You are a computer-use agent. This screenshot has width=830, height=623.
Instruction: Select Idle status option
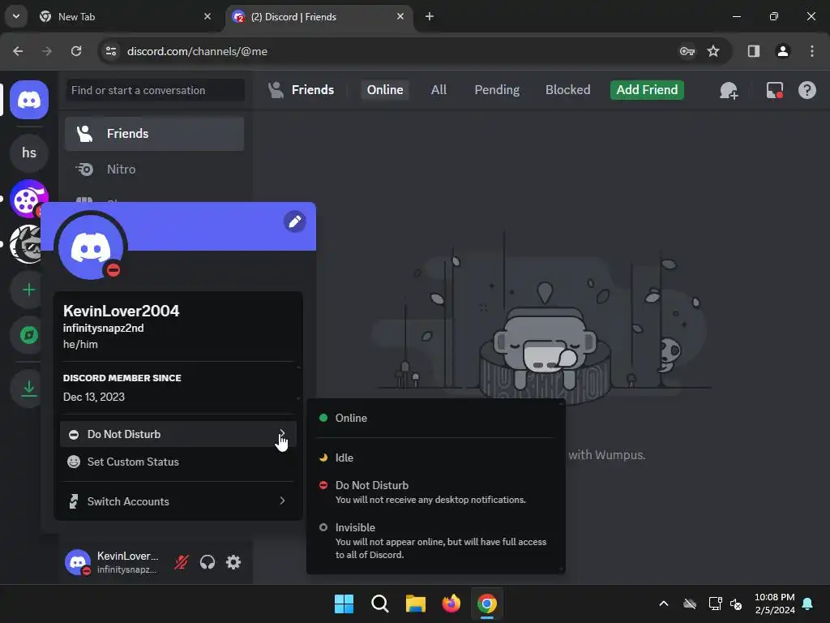pos(435,458)
